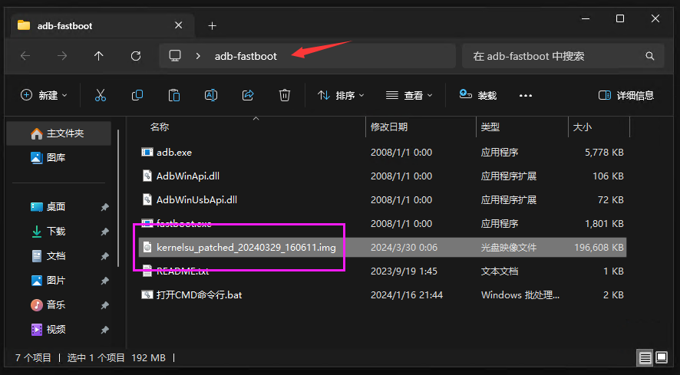Select the 下载 folder in sidebar
680x375 pixels.
(56, 231)
